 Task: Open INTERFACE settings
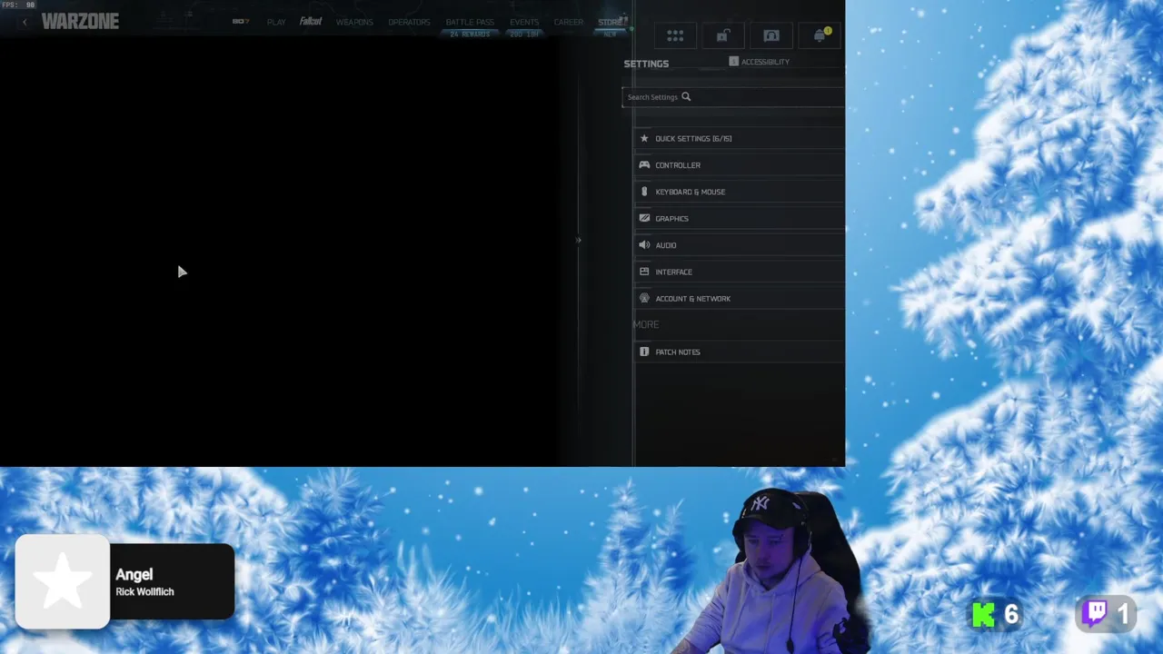point(739,272)
